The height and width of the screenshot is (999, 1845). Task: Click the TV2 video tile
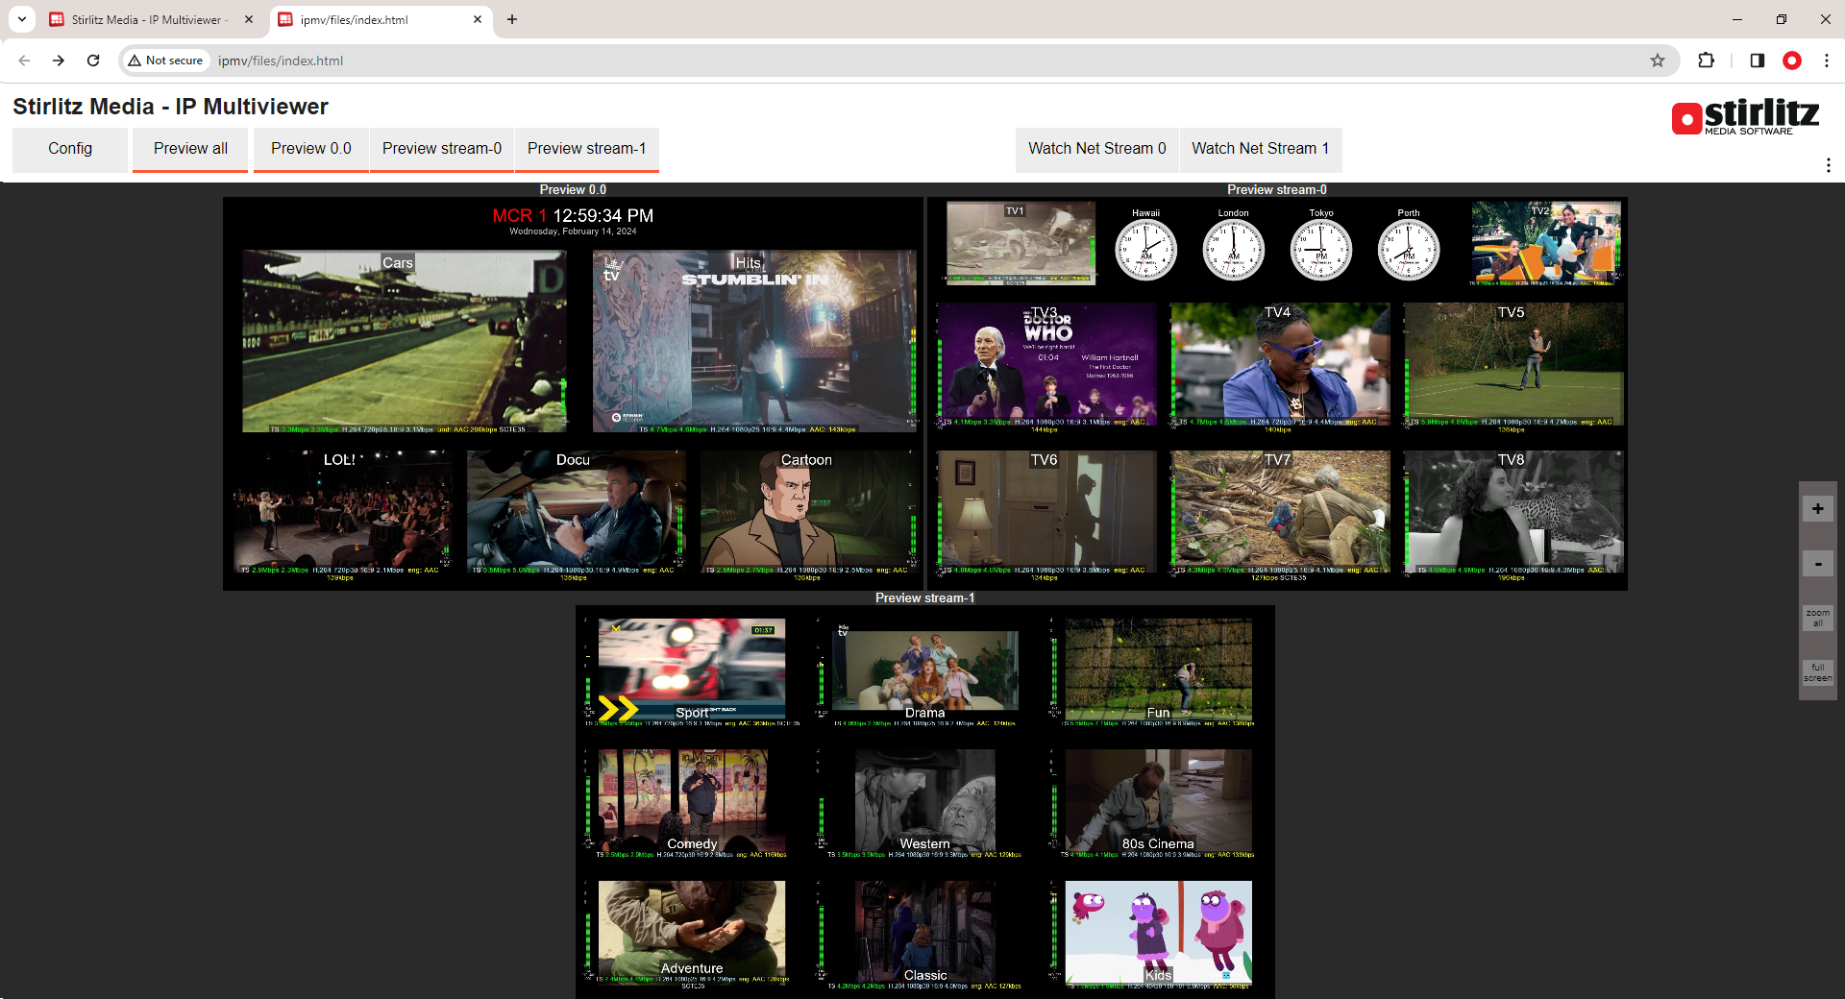1546,243
